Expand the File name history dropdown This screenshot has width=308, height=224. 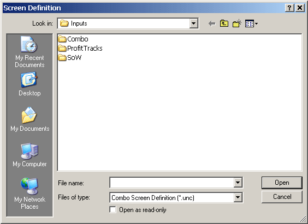238,183
